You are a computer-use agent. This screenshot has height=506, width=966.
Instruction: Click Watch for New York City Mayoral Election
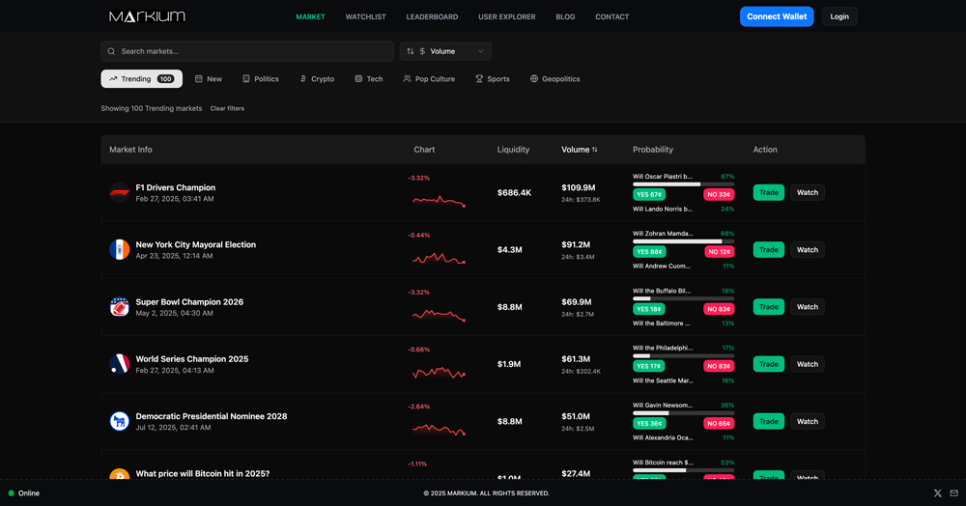807,250
